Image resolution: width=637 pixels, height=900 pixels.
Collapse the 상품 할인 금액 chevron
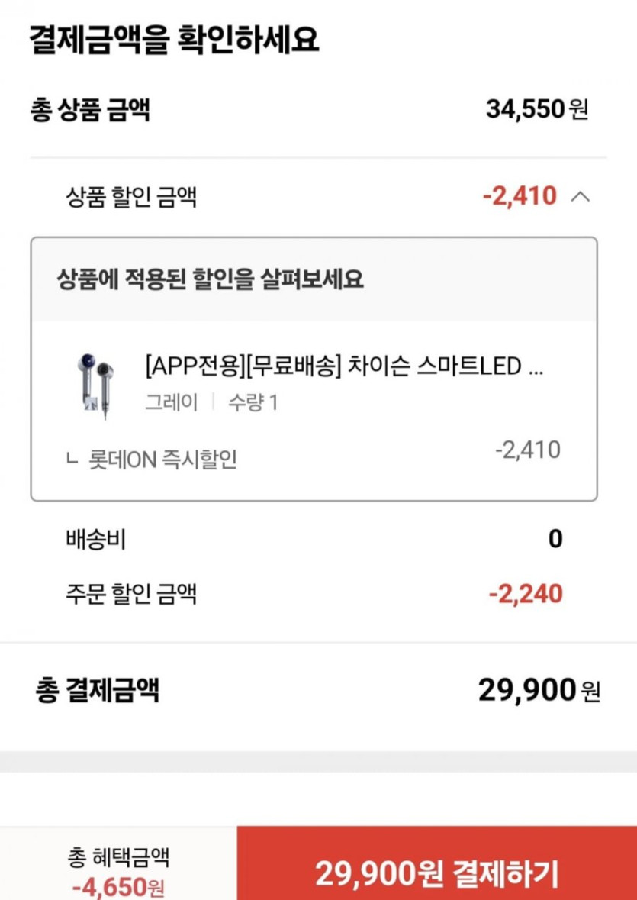[580, 197]
